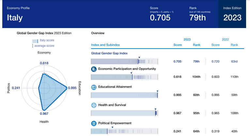This screenshot has height=136, width=250.
Task: Click the Educational Attainment book icon
Action: click(93, 87)
